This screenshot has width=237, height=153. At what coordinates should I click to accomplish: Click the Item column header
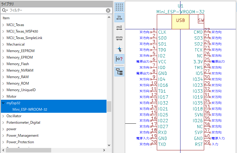pyautogui.click(x=6, y=18)
